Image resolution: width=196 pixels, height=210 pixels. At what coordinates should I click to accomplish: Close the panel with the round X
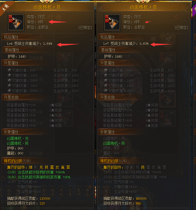pos(175,17)
